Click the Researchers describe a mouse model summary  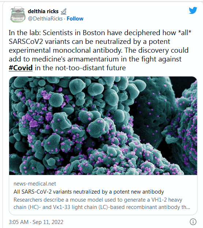pos(102,203)
